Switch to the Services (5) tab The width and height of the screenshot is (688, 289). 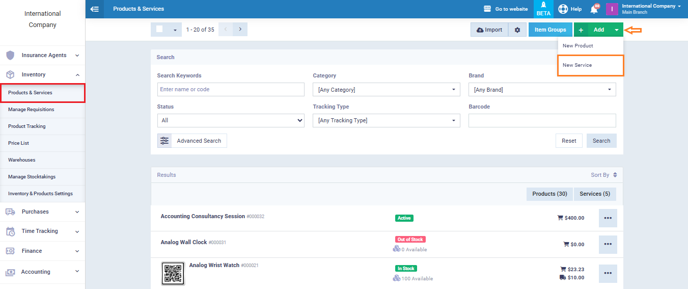coord(594,194)
